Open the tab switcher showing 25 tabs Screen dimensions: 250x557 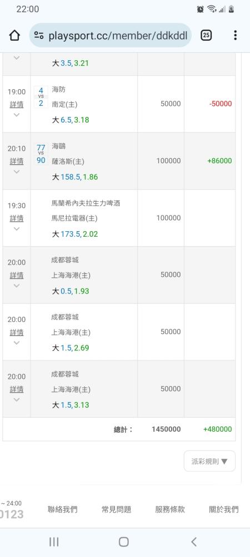pos(207,35)
